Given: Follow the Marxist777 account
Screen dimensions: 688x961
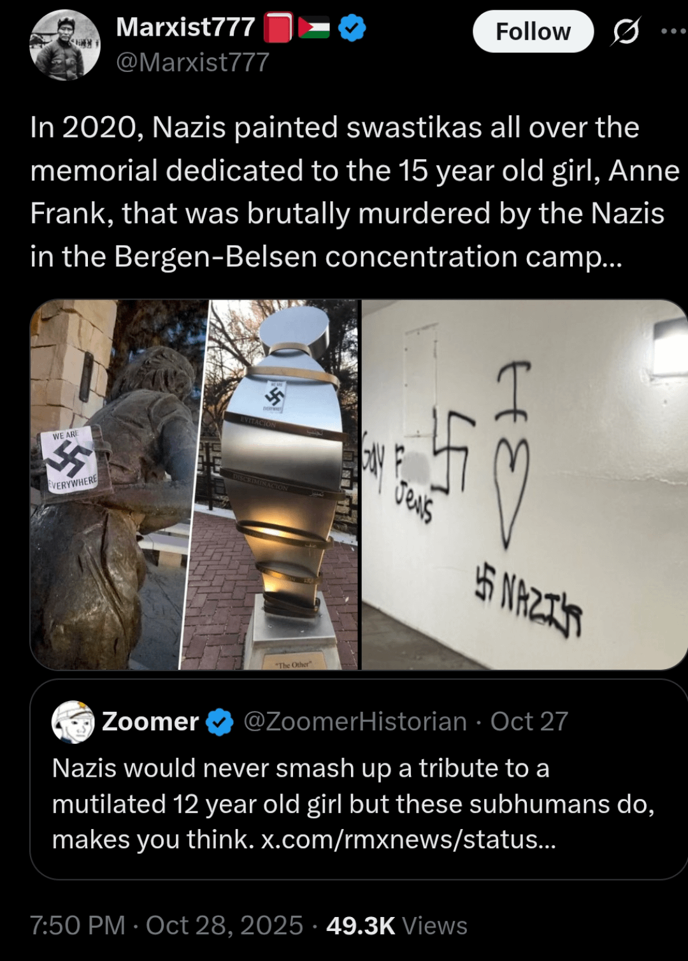Looking at the screenshot, I should pos(533,31).
